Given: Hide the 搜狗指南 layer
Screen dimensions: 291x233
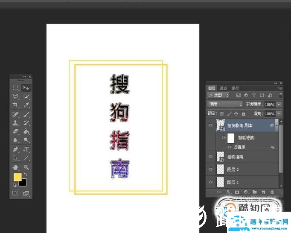Looking at the screenshot, I should click(210, 157).
